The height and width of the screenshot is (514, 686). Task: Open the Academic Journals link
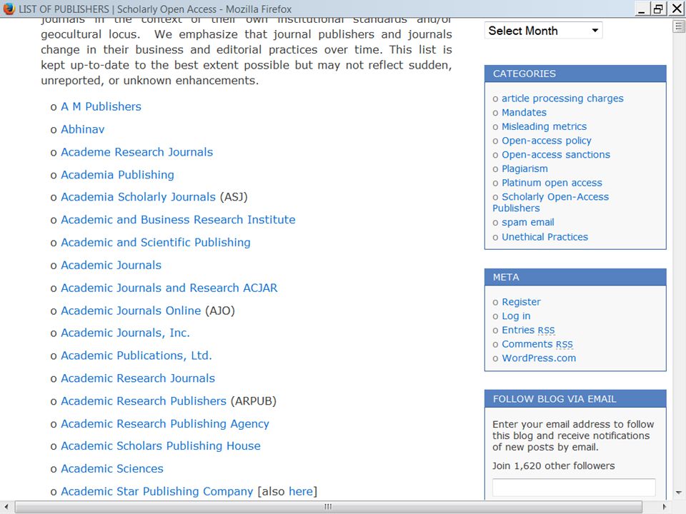tap(111, 265)
